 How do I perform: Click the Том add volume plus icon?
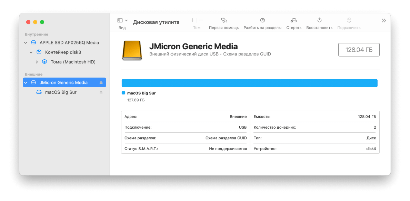pyautogui.click(x=192, y=20)
